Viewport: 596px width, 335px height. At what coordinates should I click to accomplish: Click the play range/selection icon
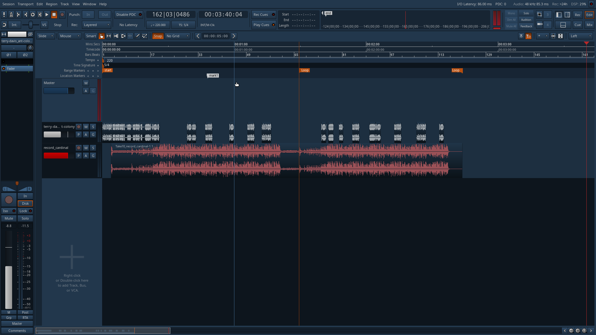[x=40, y=15]
